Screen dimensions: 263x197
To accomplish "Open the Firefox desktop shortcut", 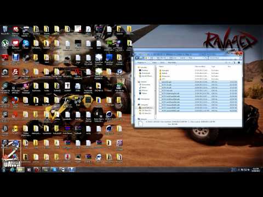I will pyautogui.click(x=15, y=101).
